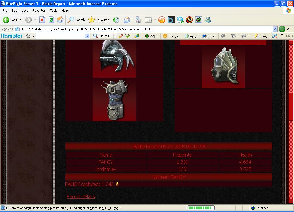
Task: Click the spiked chest armor image
Action: pyautogui.click(x=114, y=100)
